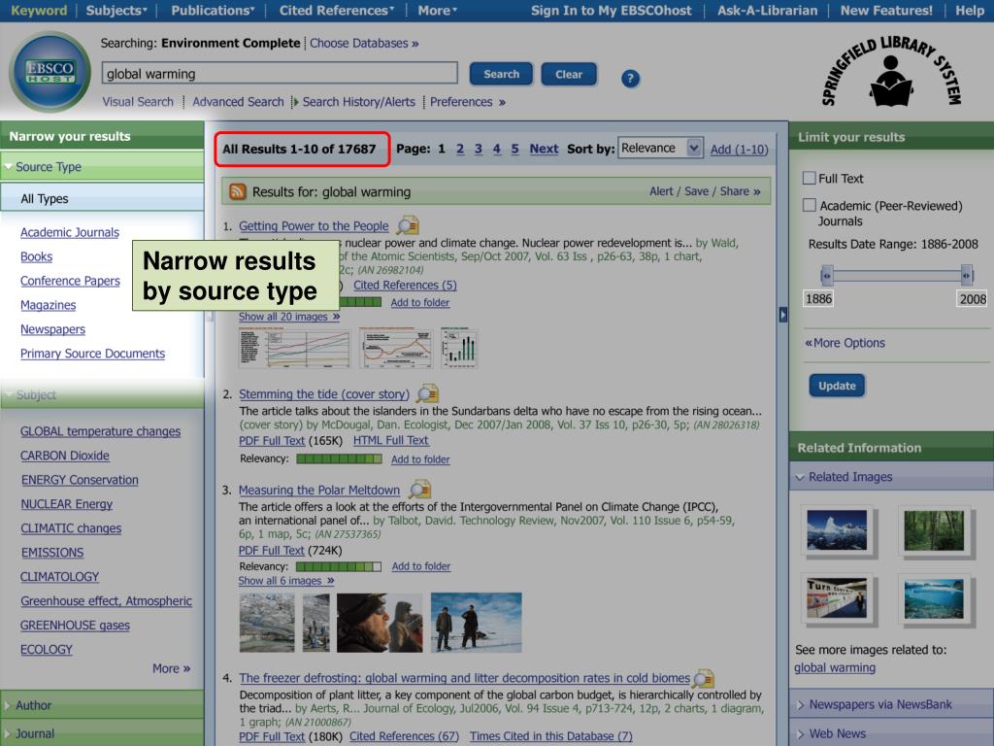Collapse right panel with arrow icon
Viewport: 994px width, 746px height.
(783, 314)
